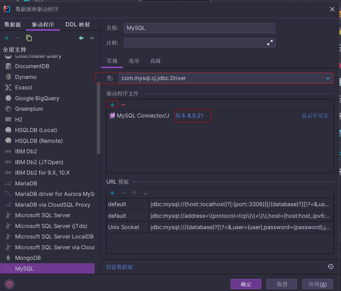
Task: Click the MySQL Connector/J library icon
Action: click(x=112, y=116)
